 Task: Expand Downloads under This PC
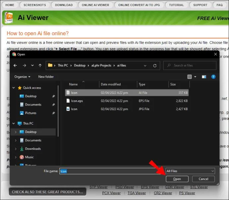16,149
